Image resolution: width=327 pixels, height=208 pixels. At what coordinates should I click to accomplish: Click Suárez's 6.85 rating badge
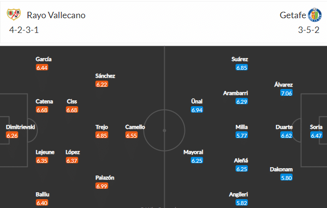(242, 67)
